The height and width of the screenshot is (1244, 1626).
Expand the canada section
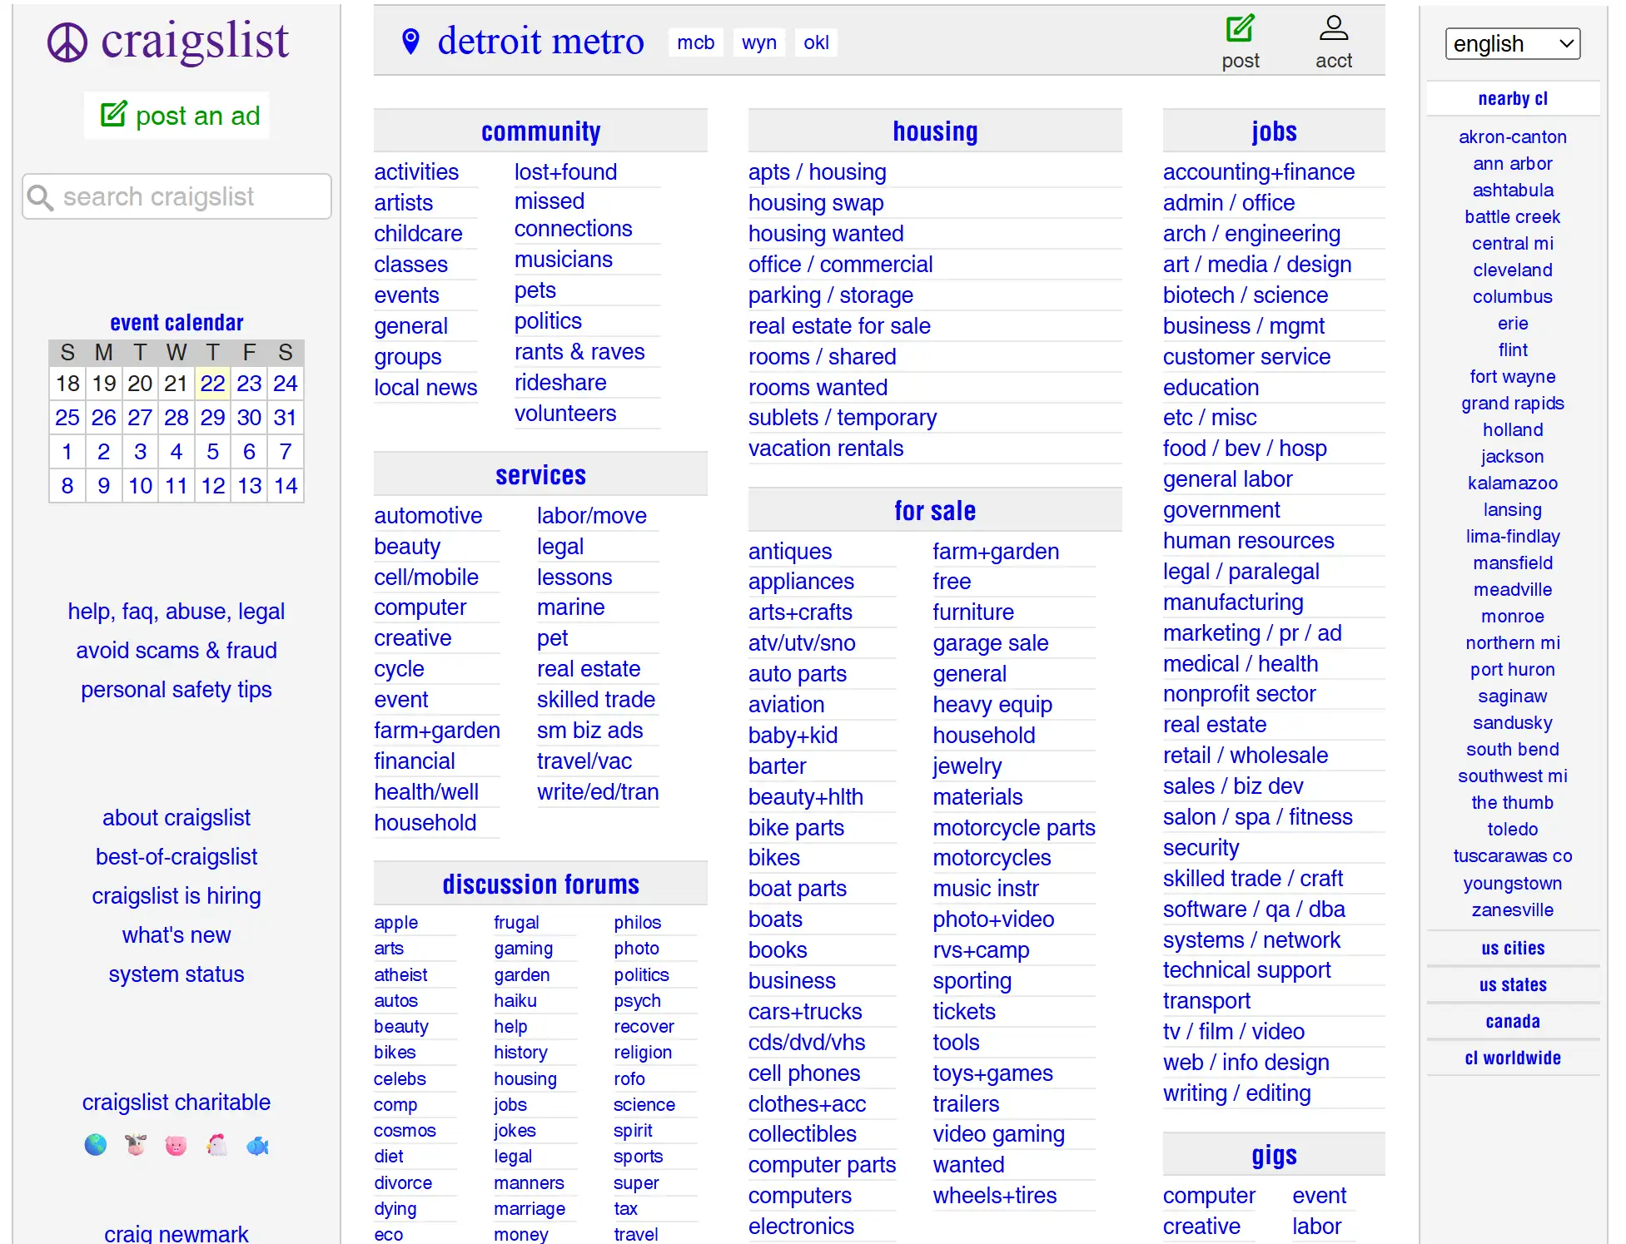coord(1512,1021)
